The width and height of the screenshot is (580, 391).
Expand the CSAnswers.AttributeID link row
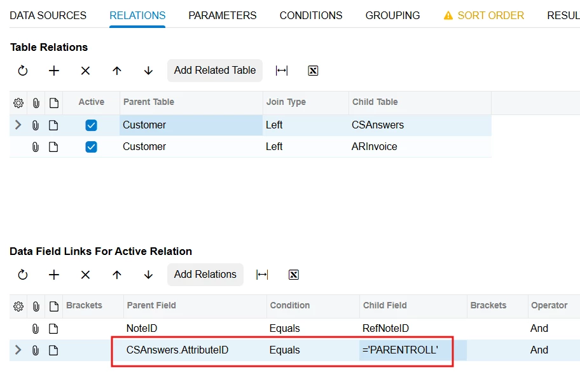[x=18, y=350]
